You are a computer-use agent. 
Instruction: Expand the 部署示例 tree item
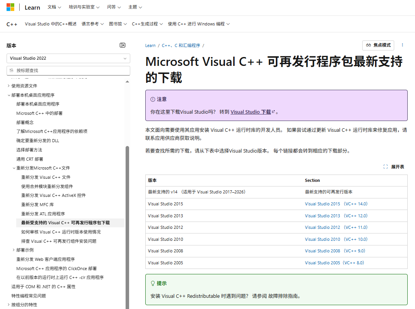click(14, 250)
